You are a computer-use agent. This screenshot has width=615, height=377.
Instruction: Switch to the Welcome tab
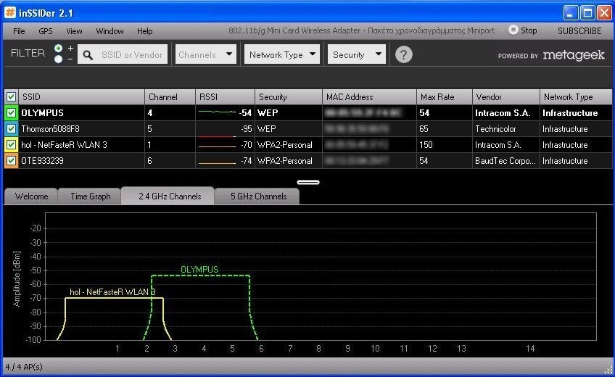tap(31, 196)
